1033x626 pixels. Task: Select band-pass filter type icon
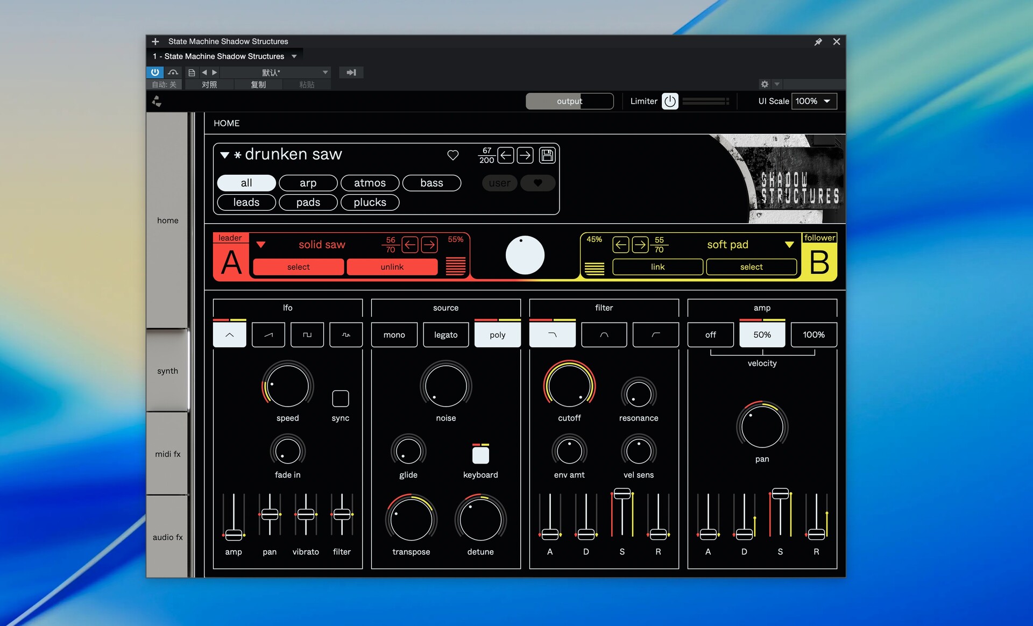[604, 335]
